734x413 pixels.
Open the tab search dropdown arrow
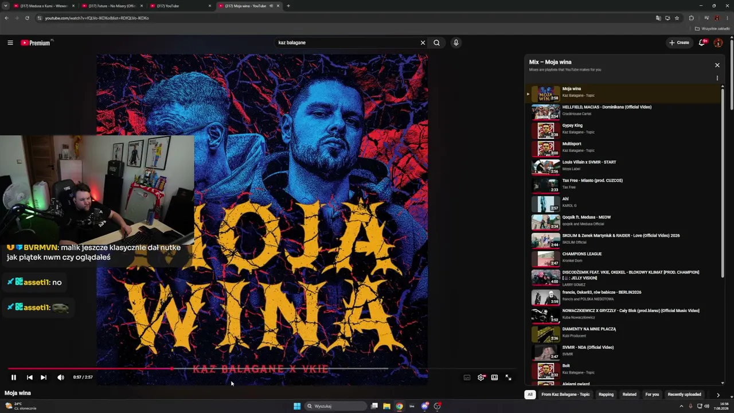point(6,6)
